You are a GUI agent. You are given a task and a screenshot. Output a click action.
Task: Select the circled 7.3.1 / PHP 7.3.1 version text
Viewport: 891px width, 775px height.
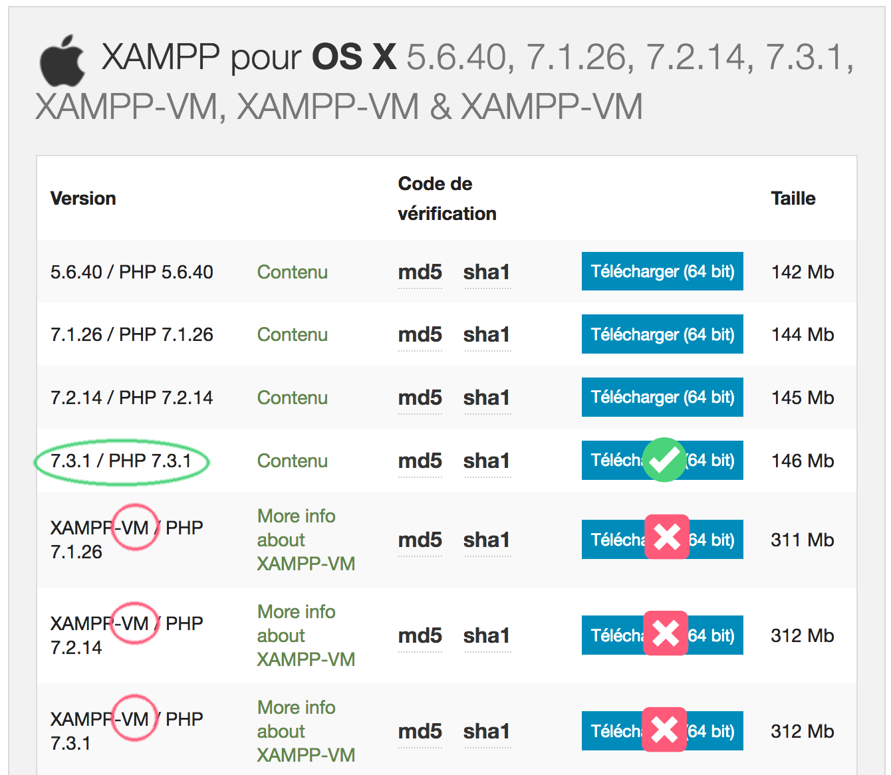[121, 461]
